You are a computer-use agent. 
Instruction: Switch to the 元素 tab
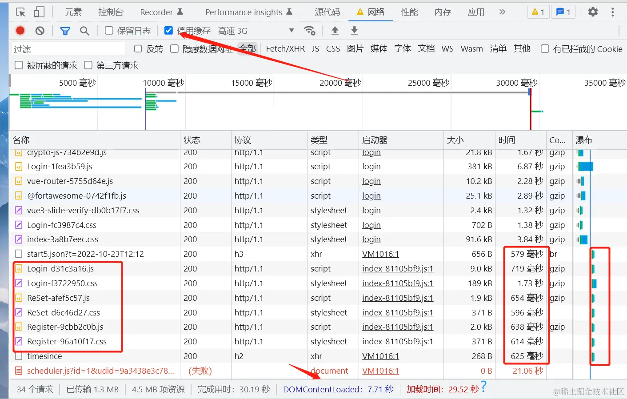73,12
